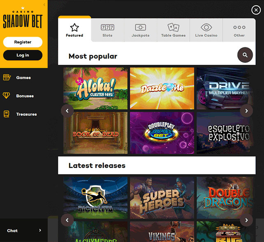Image resolution: width=264 pixels, height=242 pixels.
Task: Switch to the Slots tab
Action: 107,30
